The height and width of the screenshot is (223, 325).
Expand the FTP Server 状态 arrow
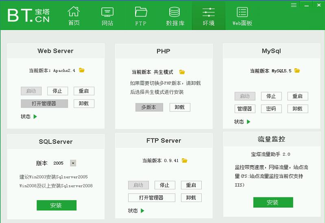[x=142, y=211]
